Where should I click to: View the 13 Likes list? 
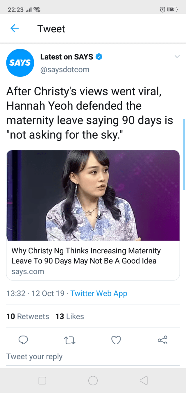point(70,316)
